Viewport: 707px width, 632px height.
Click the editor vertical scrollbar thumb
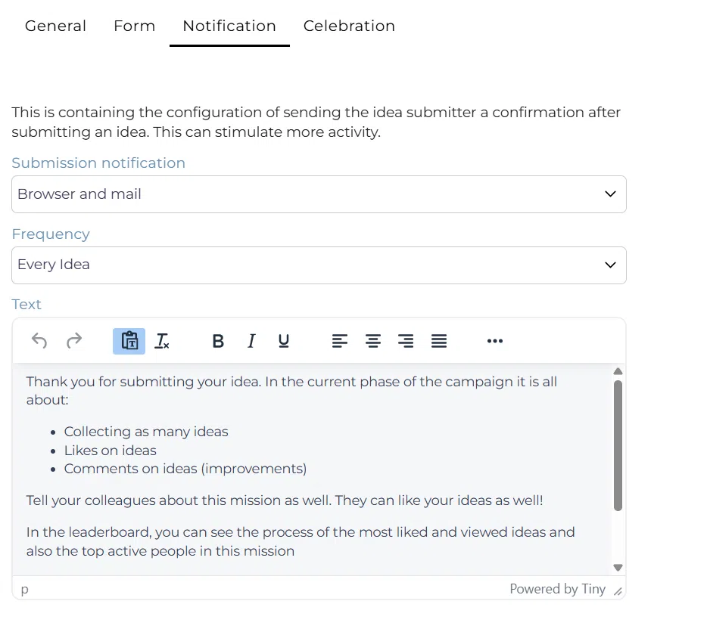618,445
